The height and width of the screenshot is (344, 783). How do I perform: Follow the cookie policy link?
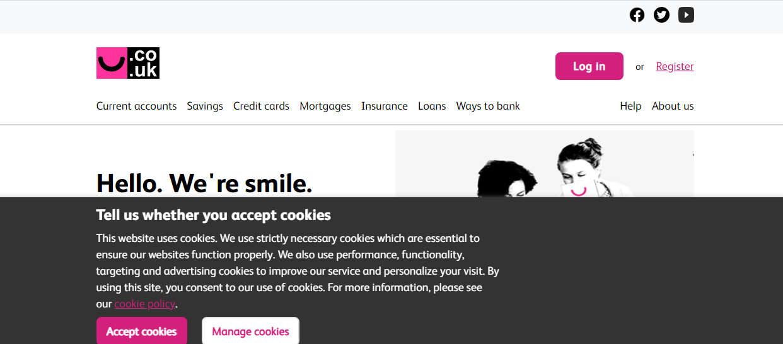point(144,304)
